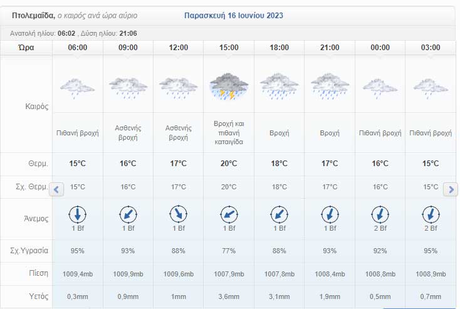Click the 03:00 wind direction compass icon

pyautogui.click(x=431, y=214)
